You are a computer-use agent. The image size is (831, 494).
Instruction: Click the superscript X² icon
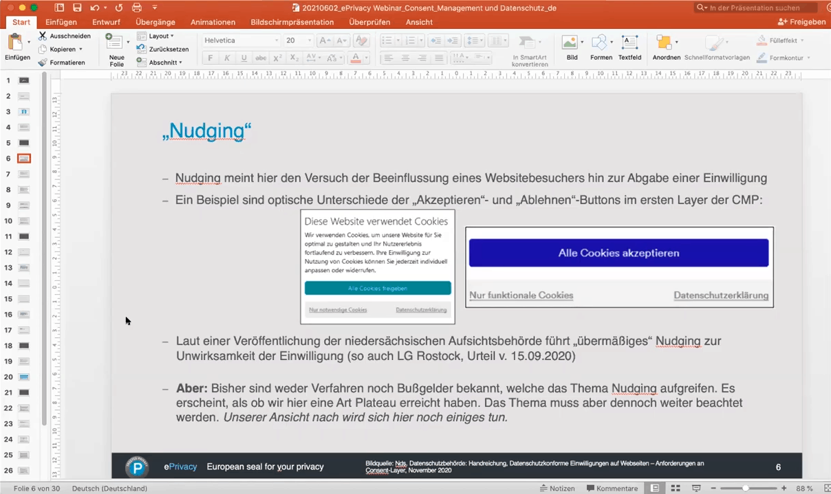tap(277, 58)
